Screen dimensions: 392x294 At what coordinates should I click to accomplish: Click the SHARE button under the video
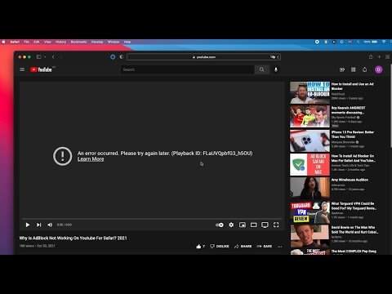click(243, 247)
